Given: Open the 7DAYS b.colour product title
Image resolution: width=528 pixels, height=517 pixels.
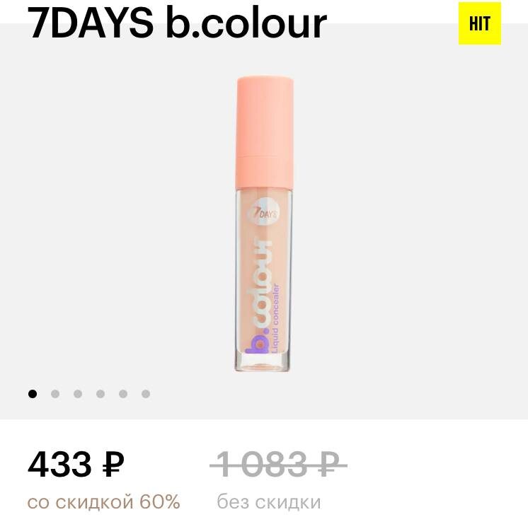Looking at the screenshot, I should [177, 23].
